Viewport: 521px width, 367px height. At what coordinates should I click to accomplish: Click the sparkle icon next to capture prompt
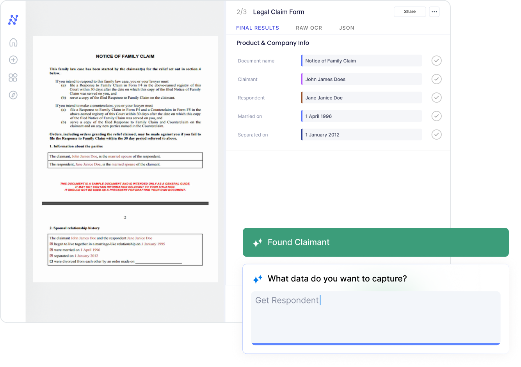click(258, 279)
